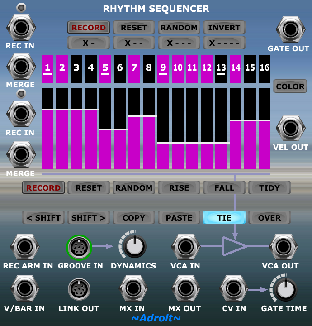This screenshot has width=312, height=326.
Task: Click the LED above the second REC IN jack
Action: coord(21,94)
